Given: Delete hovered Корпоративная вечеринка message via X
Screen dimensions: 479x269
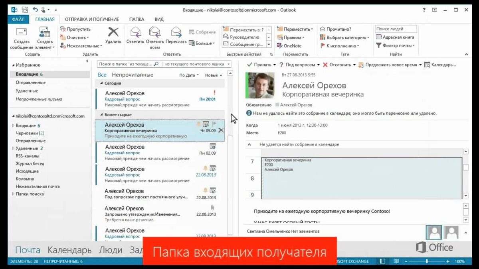Looking at the screenshot, I should click(x=221, y=130).
